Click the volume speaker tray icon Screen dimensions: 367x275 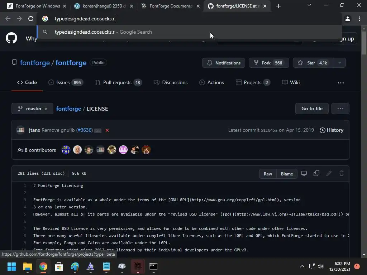tap(320, 266)
